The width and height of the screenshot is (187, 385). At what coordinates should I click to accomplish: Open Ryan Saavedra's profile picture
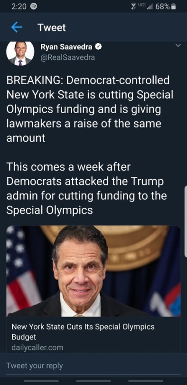(20, 53)
